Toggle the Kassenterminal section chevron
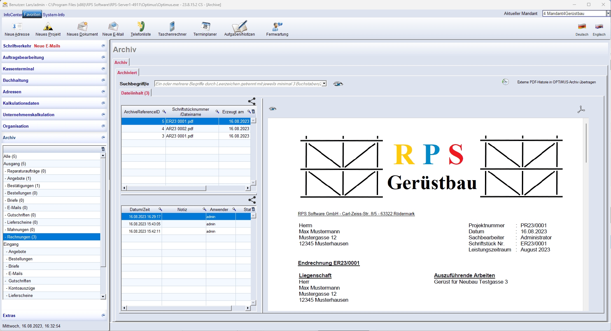 pos(103,69)
